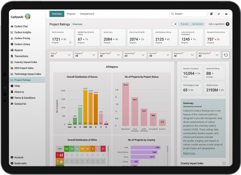
Task: Open Carbon Chat from the sidebar
Action: (x=21, y=26)
